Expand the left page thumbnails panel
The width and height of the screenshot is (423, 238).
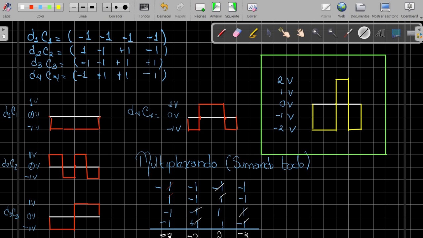[4, 33]
